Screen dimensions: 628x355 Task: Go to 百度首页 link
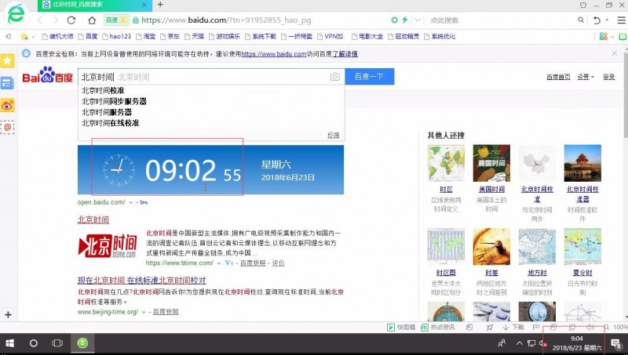[558, 77]
